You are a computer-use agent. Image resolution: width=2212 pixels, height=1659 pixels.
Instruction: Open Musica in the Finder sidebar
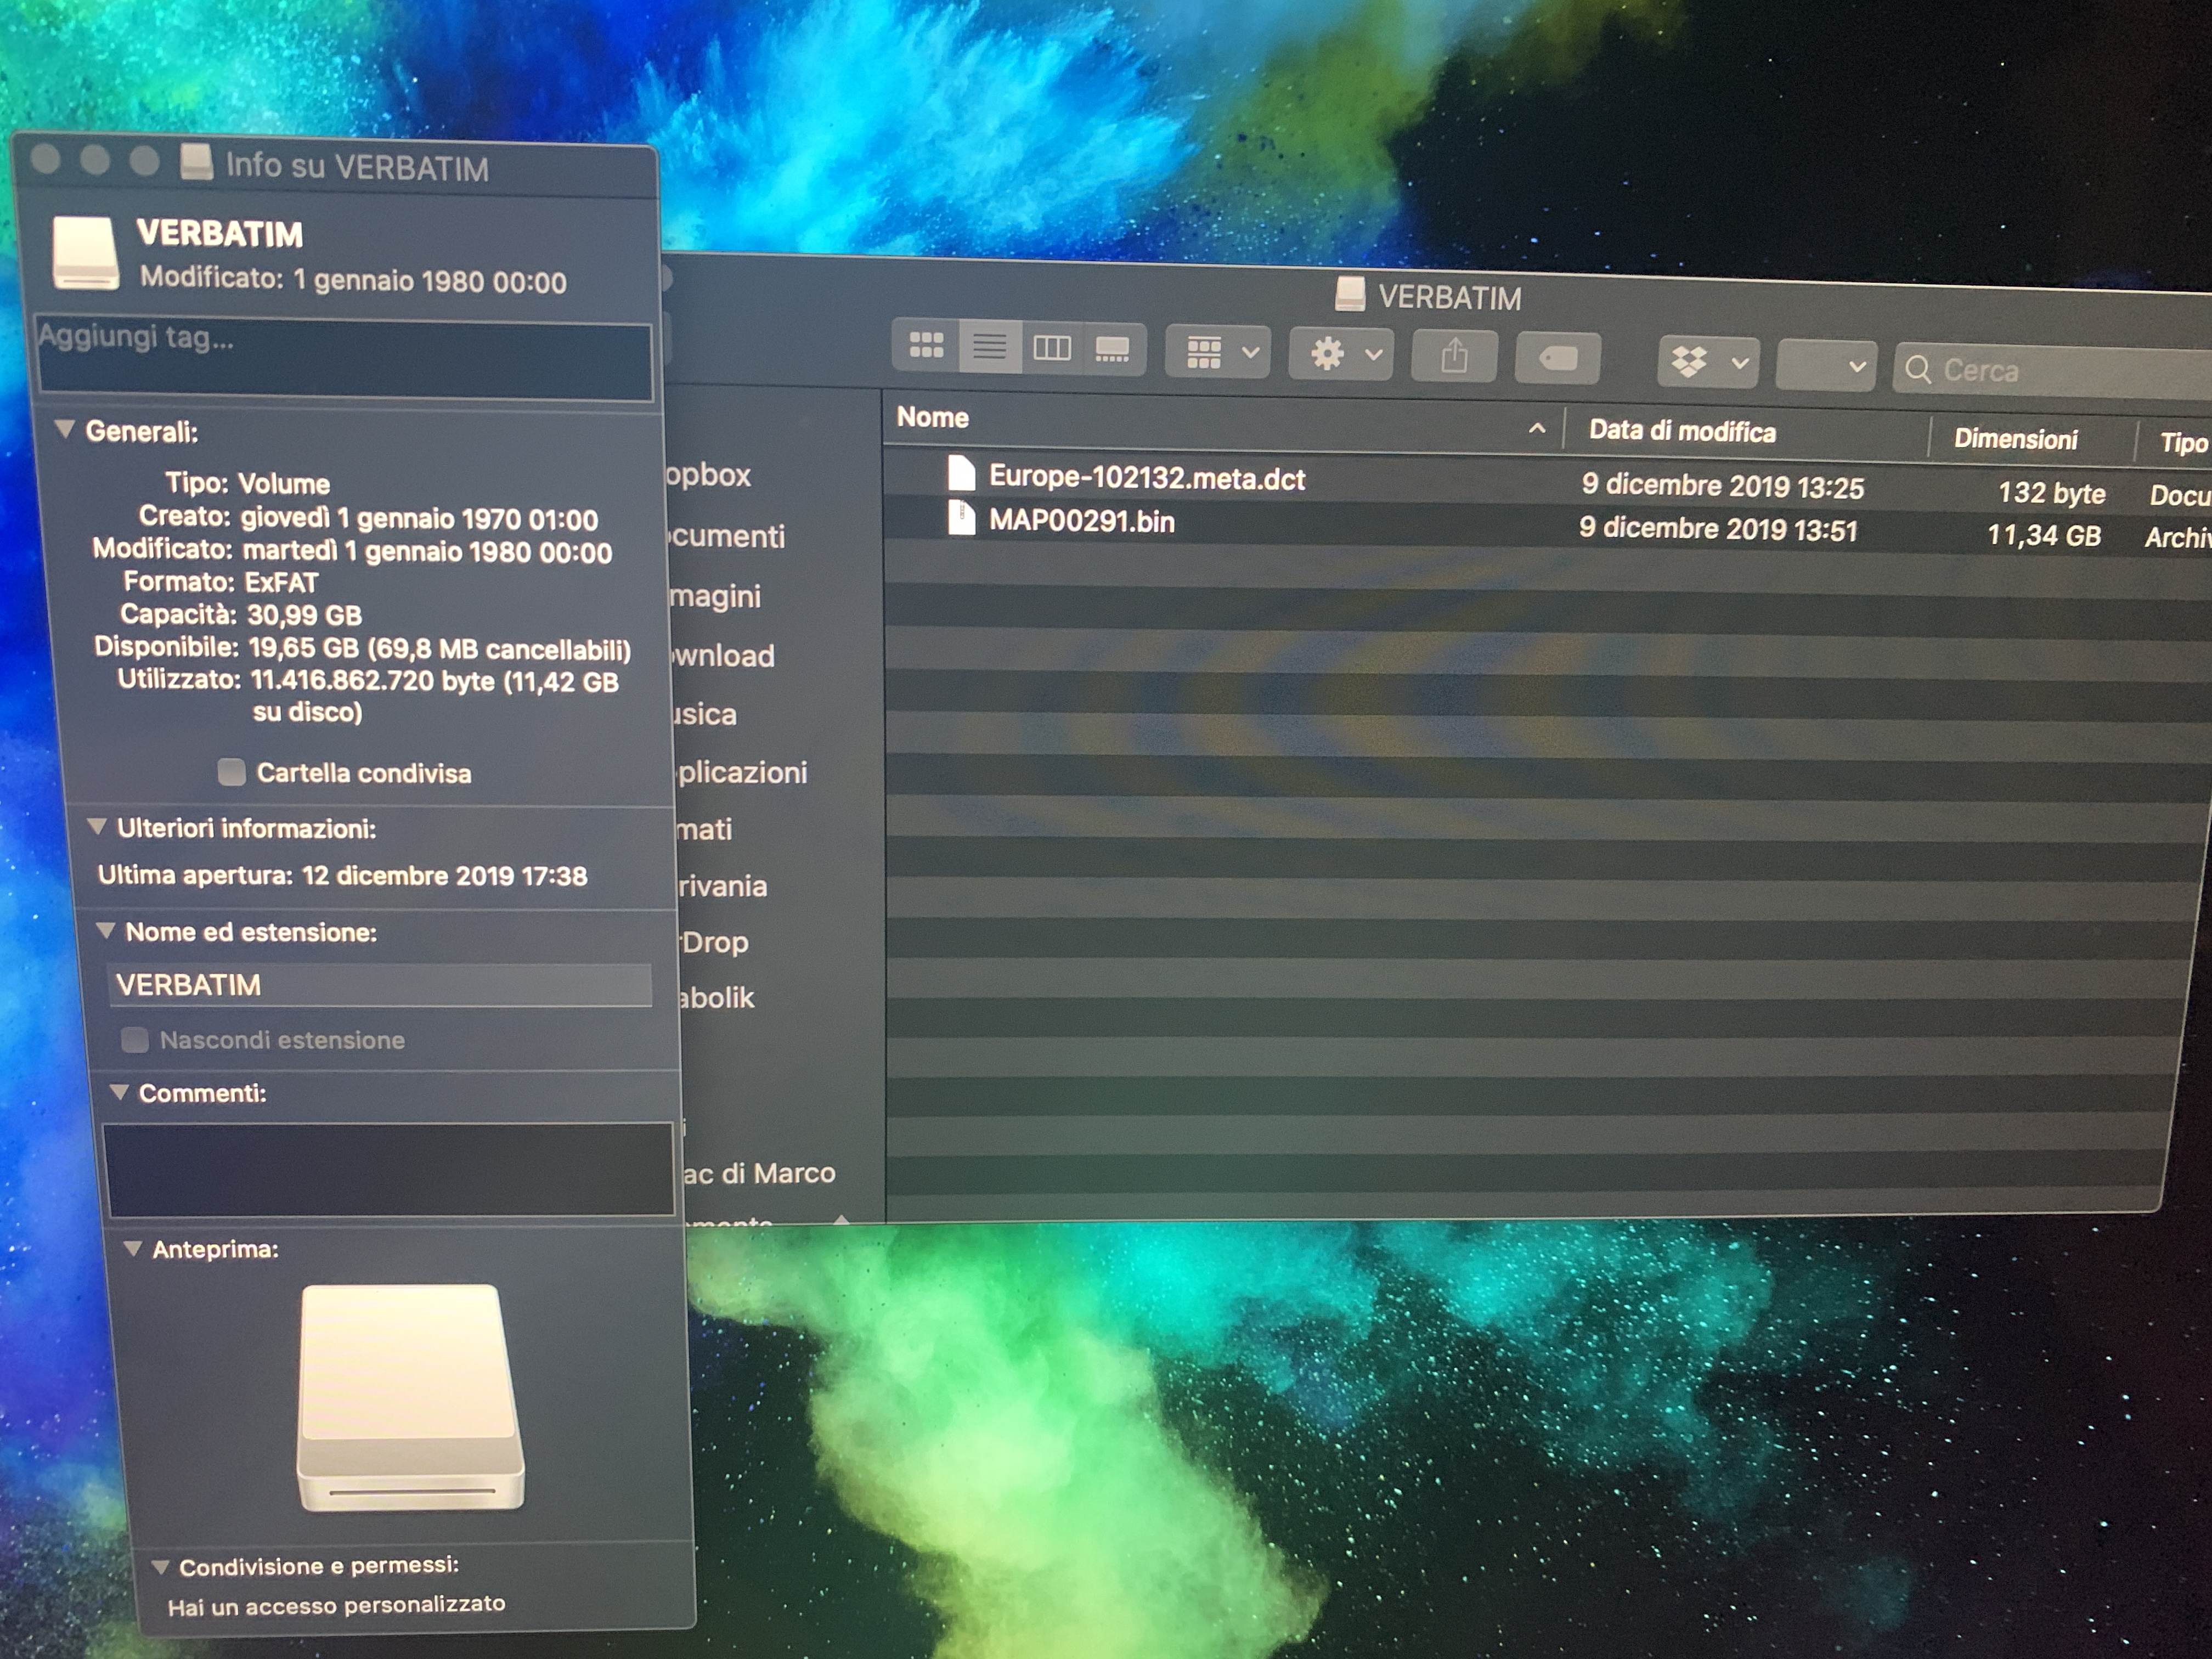(705, 714)
